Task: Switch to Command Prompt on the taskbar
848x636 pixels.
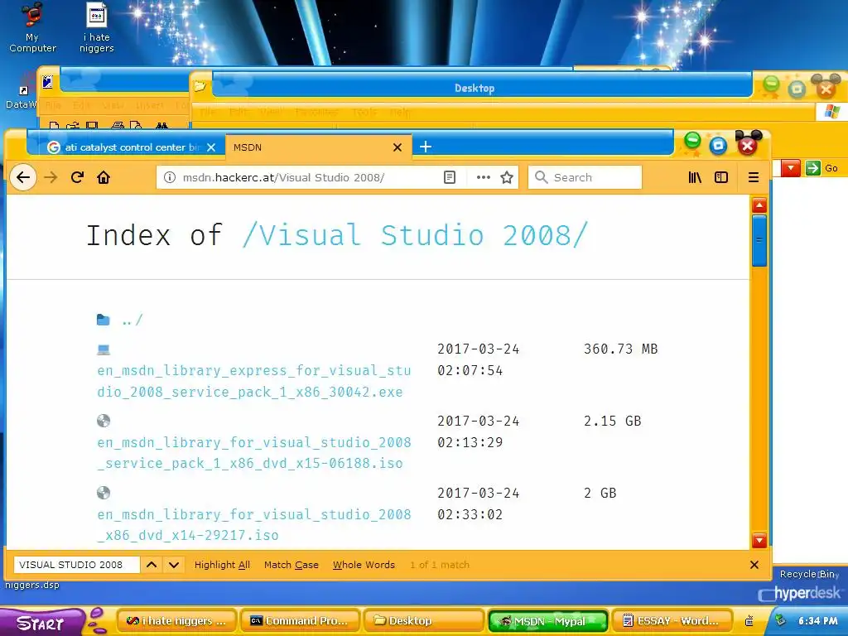Action: click(x=300, y=621)
